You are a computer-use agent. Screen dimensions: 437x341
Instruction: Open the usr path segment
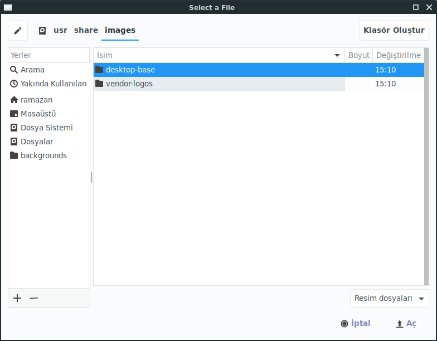pyautogui.click(x=60, y=30)
